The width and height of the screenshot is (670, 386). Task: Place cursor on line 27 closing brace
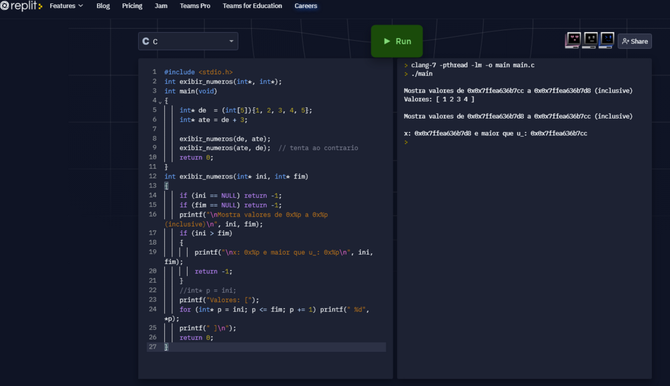click(166, 347)
